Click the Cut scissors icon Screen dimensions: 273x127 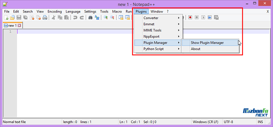[54, 17]
